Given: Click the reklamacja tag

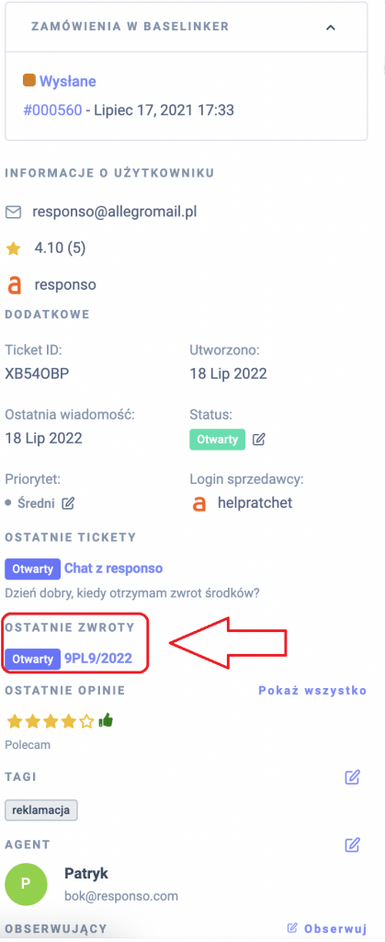Looking at the screenshot, I should pyautogui.click(x=41, y=810).
